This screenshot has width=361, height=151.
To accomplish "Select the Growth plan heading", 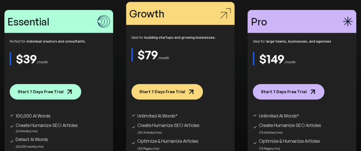I will [x=147, y=13].
